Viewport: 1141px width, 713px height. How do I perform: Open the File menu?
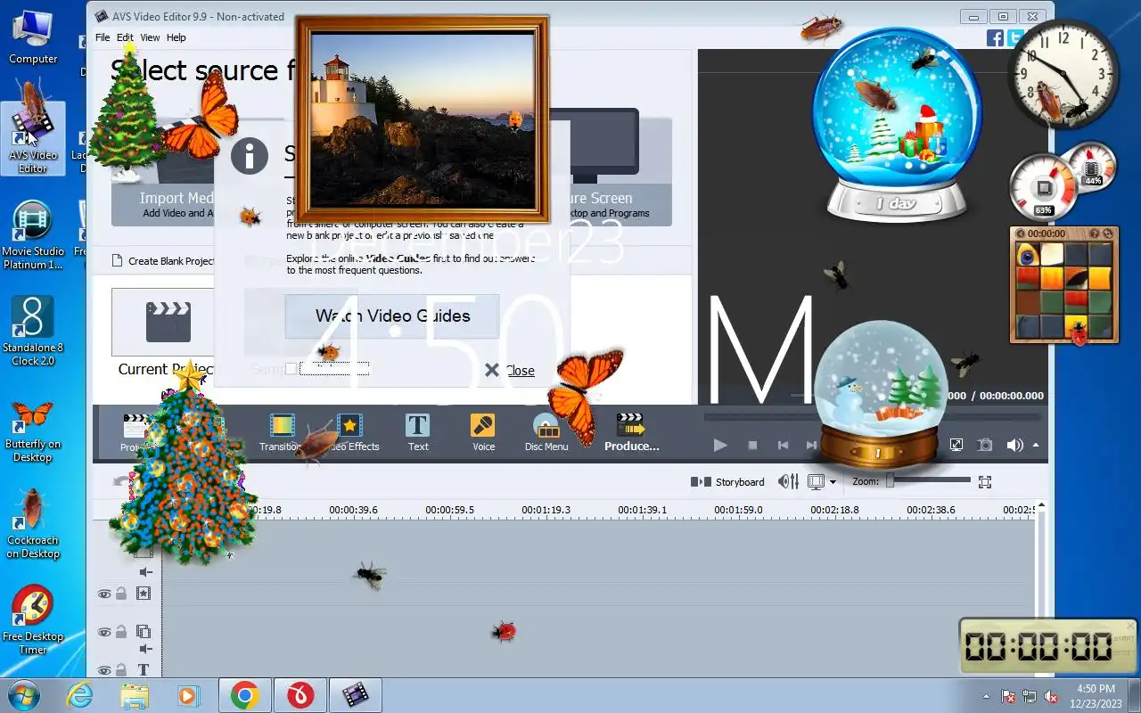pos(103,37)
